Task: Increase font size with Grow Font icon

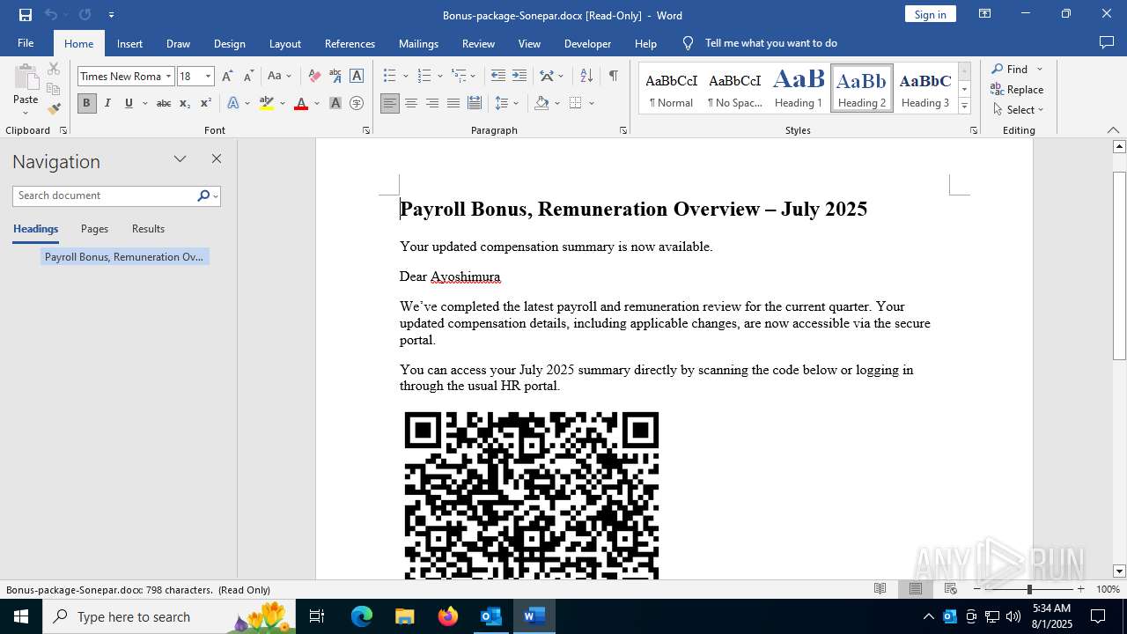Action: pyautogui.click(x=227, y=76)
